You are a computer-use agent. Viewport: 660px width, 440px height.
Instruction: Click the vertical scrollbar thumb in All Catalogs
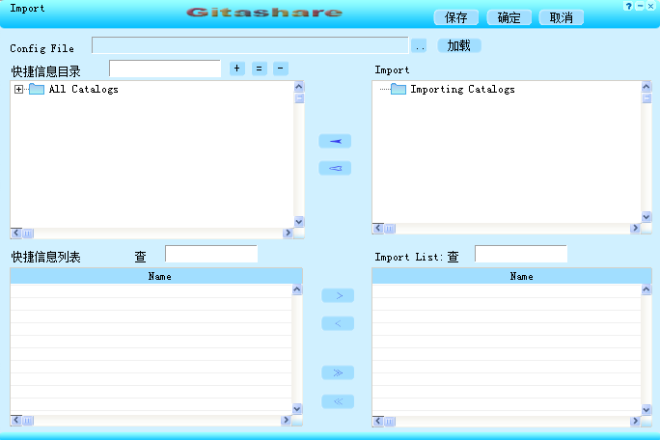tap(299, 98)
